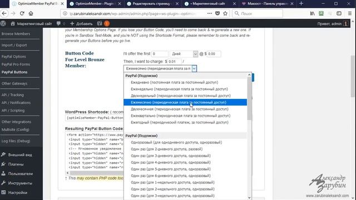Image resolution: width=356 pixels, height=200 pixels.
Task: Switch to the Маркетинговый сайт tab
Action: [210, 4]
